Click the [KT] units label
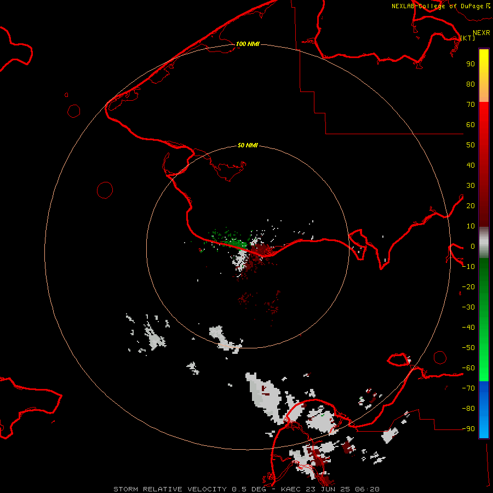The height and width of the screenshot is (493, 493). 468,38
